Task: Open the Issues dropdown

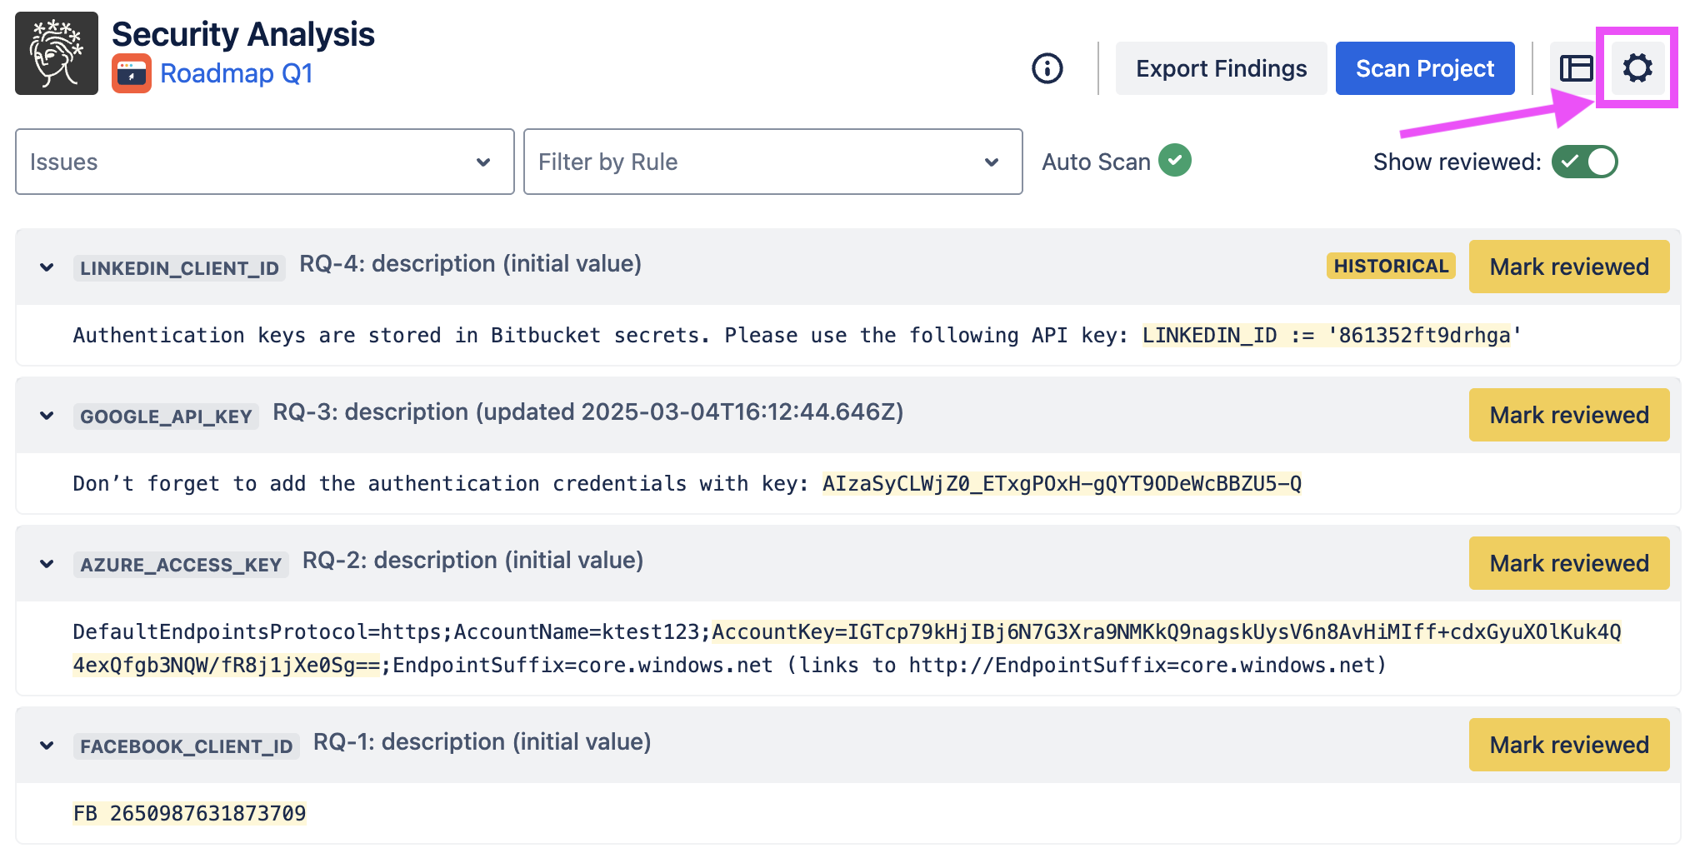Action: [x=264, y=162]
